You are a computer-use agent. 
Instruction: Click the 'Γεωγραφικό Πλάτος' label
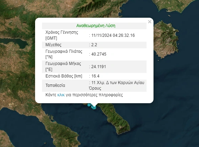(64, 51)
